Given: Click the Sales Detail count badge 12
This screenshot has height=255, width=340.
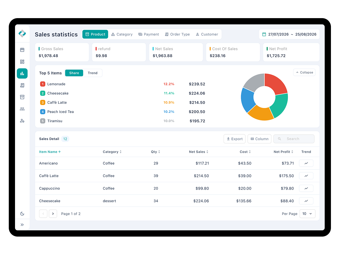Looking at the screenshot, I should [x=65, y=139].
